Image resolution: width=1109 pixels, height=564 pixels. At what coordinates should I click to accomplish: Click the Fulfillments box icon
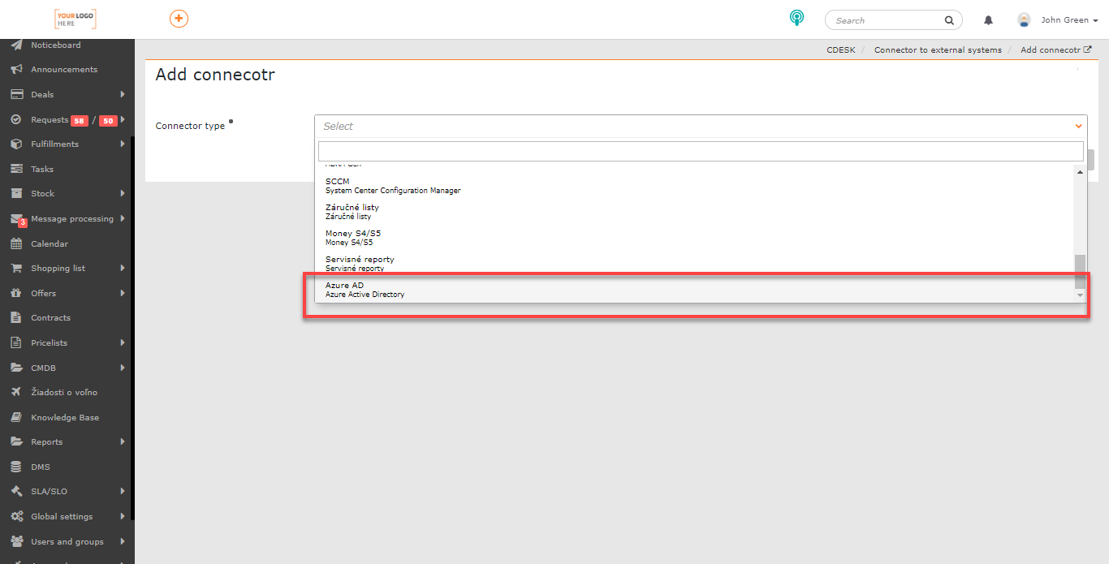(x=16, y=144)
